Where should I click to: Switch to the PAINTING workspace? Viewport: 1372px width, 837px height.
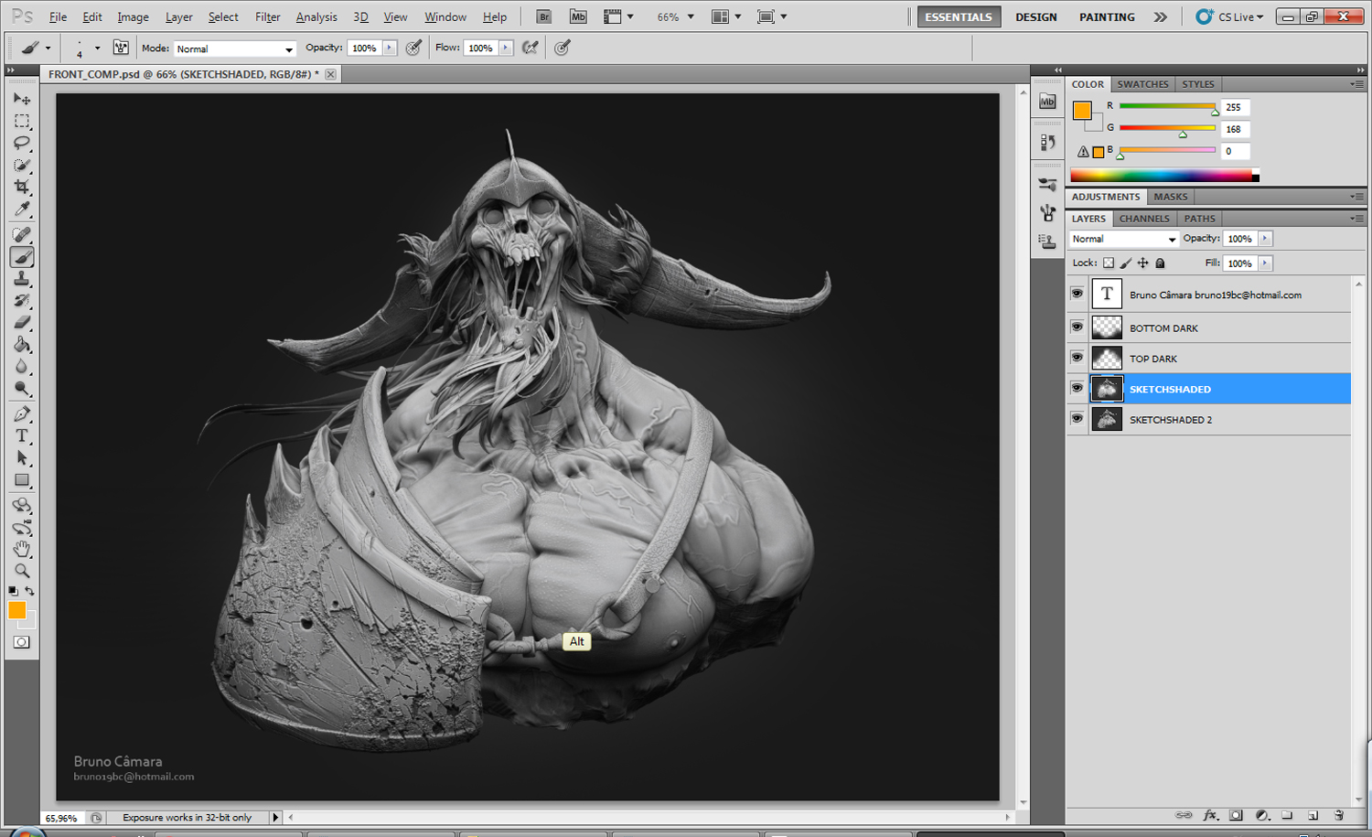(1107, 16)
